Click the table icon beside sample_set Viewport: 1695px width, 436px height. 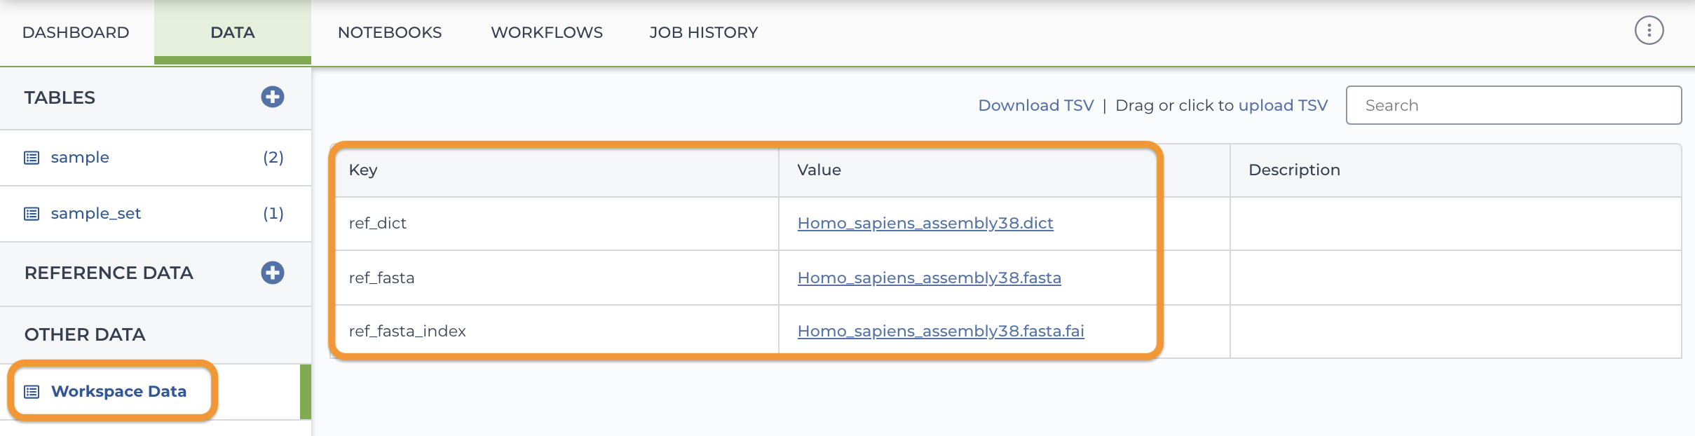[32, 214]
